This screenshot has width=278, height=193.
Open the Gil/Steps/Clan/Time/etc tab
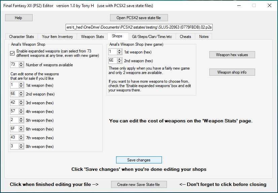pyautogui.click(x=152, y=36)
